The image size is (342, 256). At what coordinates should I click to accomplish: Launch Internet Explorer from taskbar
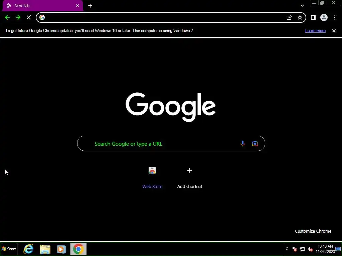28,249
